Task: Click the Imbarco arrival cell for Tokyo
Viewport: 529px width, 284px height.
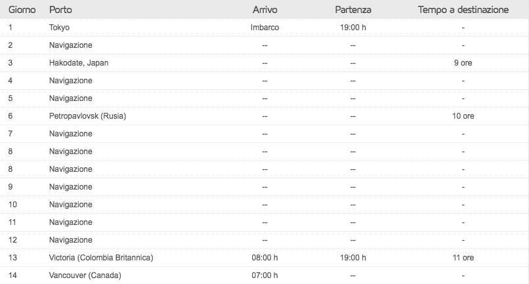Action: click(x=264, y=28)
